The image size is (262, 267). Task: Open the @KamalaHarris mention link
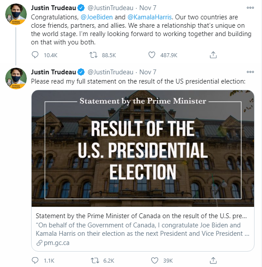pyautogui.click(x=150, y=17)
